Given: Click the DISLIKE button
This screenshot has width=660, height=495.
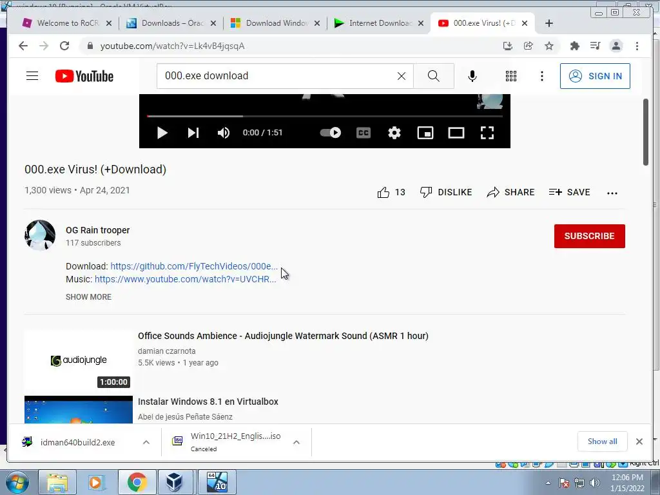Looking at the screenshot, I should point(446,192).
